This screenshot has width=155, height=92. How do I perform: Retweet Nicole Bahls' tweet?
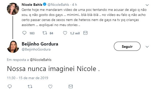point(45,33)
